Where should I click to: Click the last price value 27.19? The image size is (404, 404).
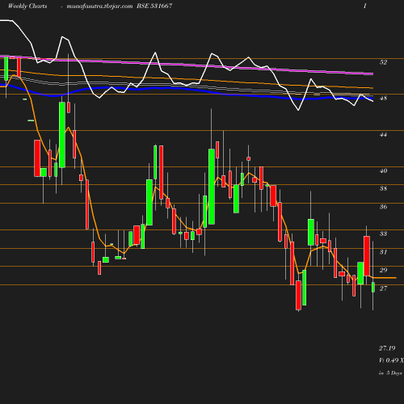tap(387, 348)
